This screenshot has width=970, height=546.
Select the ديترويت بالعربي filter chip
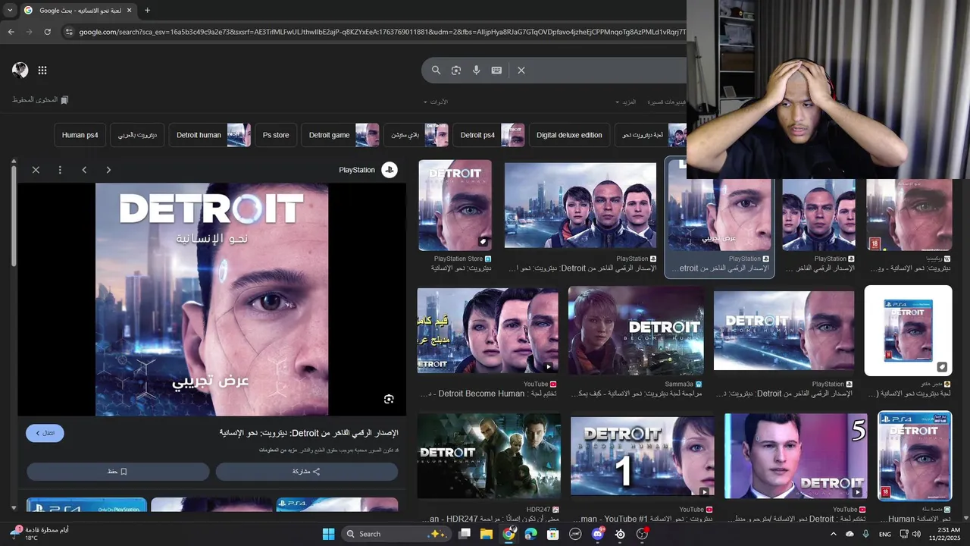137,135
